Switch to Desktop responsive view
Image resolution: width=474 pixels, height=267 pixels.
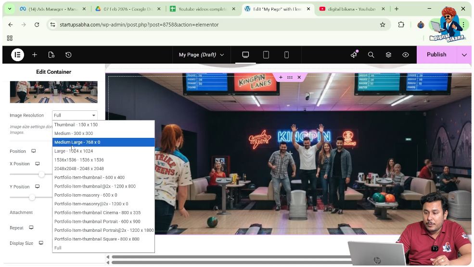click(x=245, y=54)
